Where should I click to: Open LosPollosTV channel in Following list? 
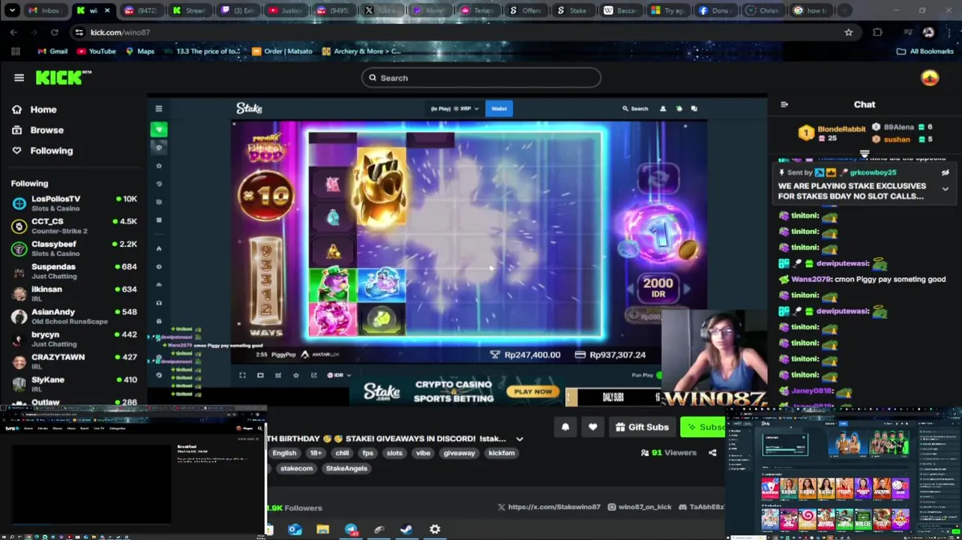(x=73, y=203)
